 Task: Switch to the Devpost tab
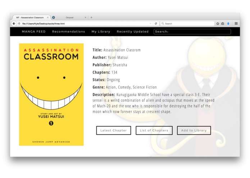pos(70,17)
